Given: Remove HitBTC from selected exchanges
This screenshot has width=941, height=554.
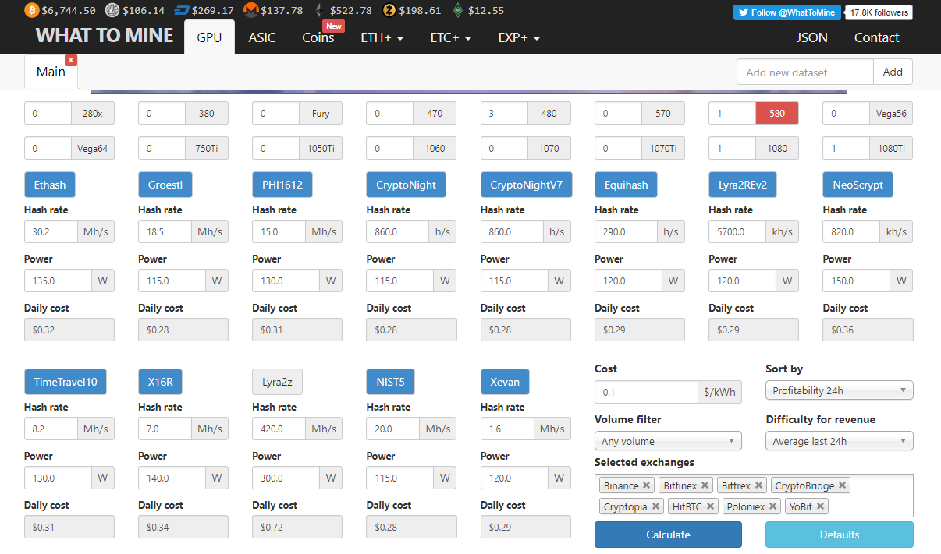Looking at the screenshot, I should click(710, 506).
